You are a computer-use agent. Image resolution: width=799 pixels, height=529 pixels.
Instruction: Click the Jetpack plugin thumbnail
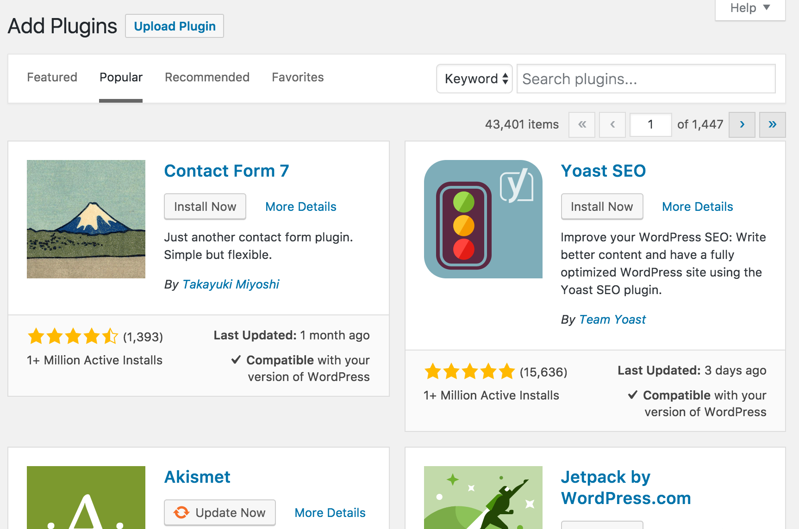(x=483, y=498)
